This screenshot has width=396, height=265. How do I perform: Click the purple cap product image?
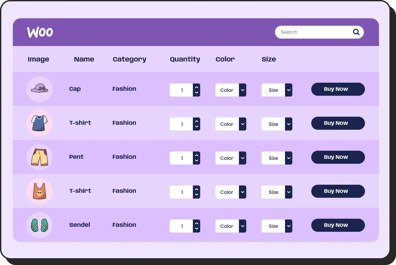pos(40,89)
